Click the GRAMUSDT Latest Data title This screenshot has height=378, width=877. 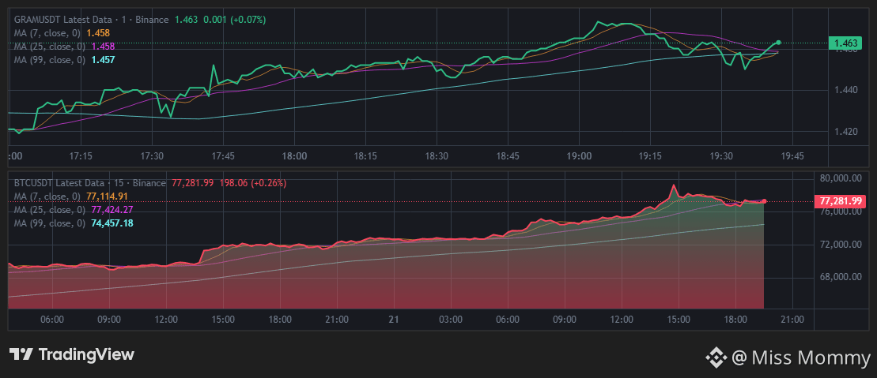pyautogui.click(x=64, y=20)
